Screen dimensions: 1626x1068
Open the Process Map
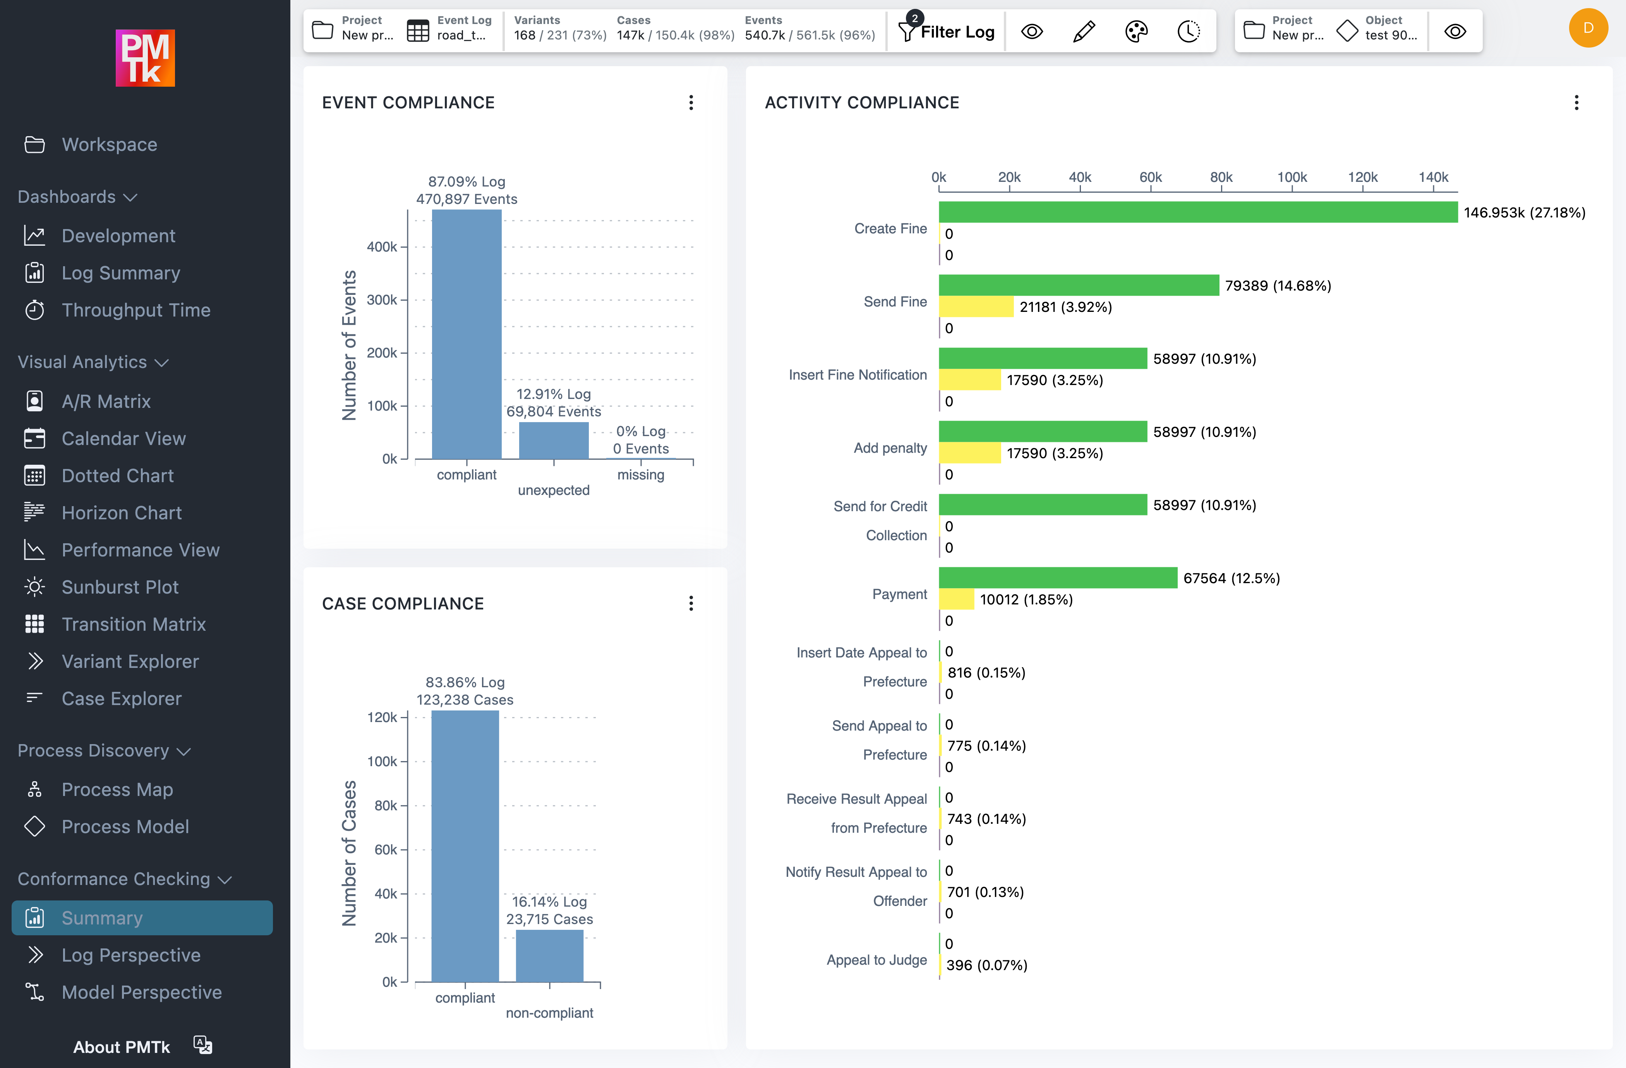(x=117, y=789)
